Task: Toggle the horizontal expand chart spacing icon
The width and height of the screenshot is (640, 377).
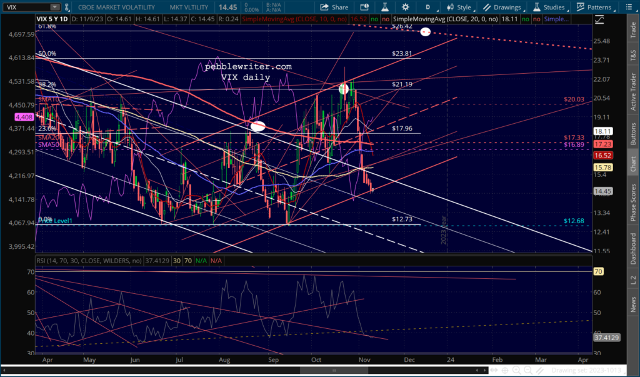Action: 494,371
